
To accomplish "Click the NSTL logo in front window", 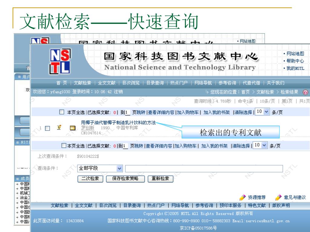I will coord(60,61).
